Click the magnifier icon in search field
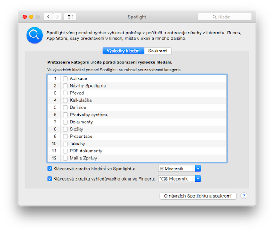Image resolution: width=274 pixels, height=232 pixels. [214, 17]
